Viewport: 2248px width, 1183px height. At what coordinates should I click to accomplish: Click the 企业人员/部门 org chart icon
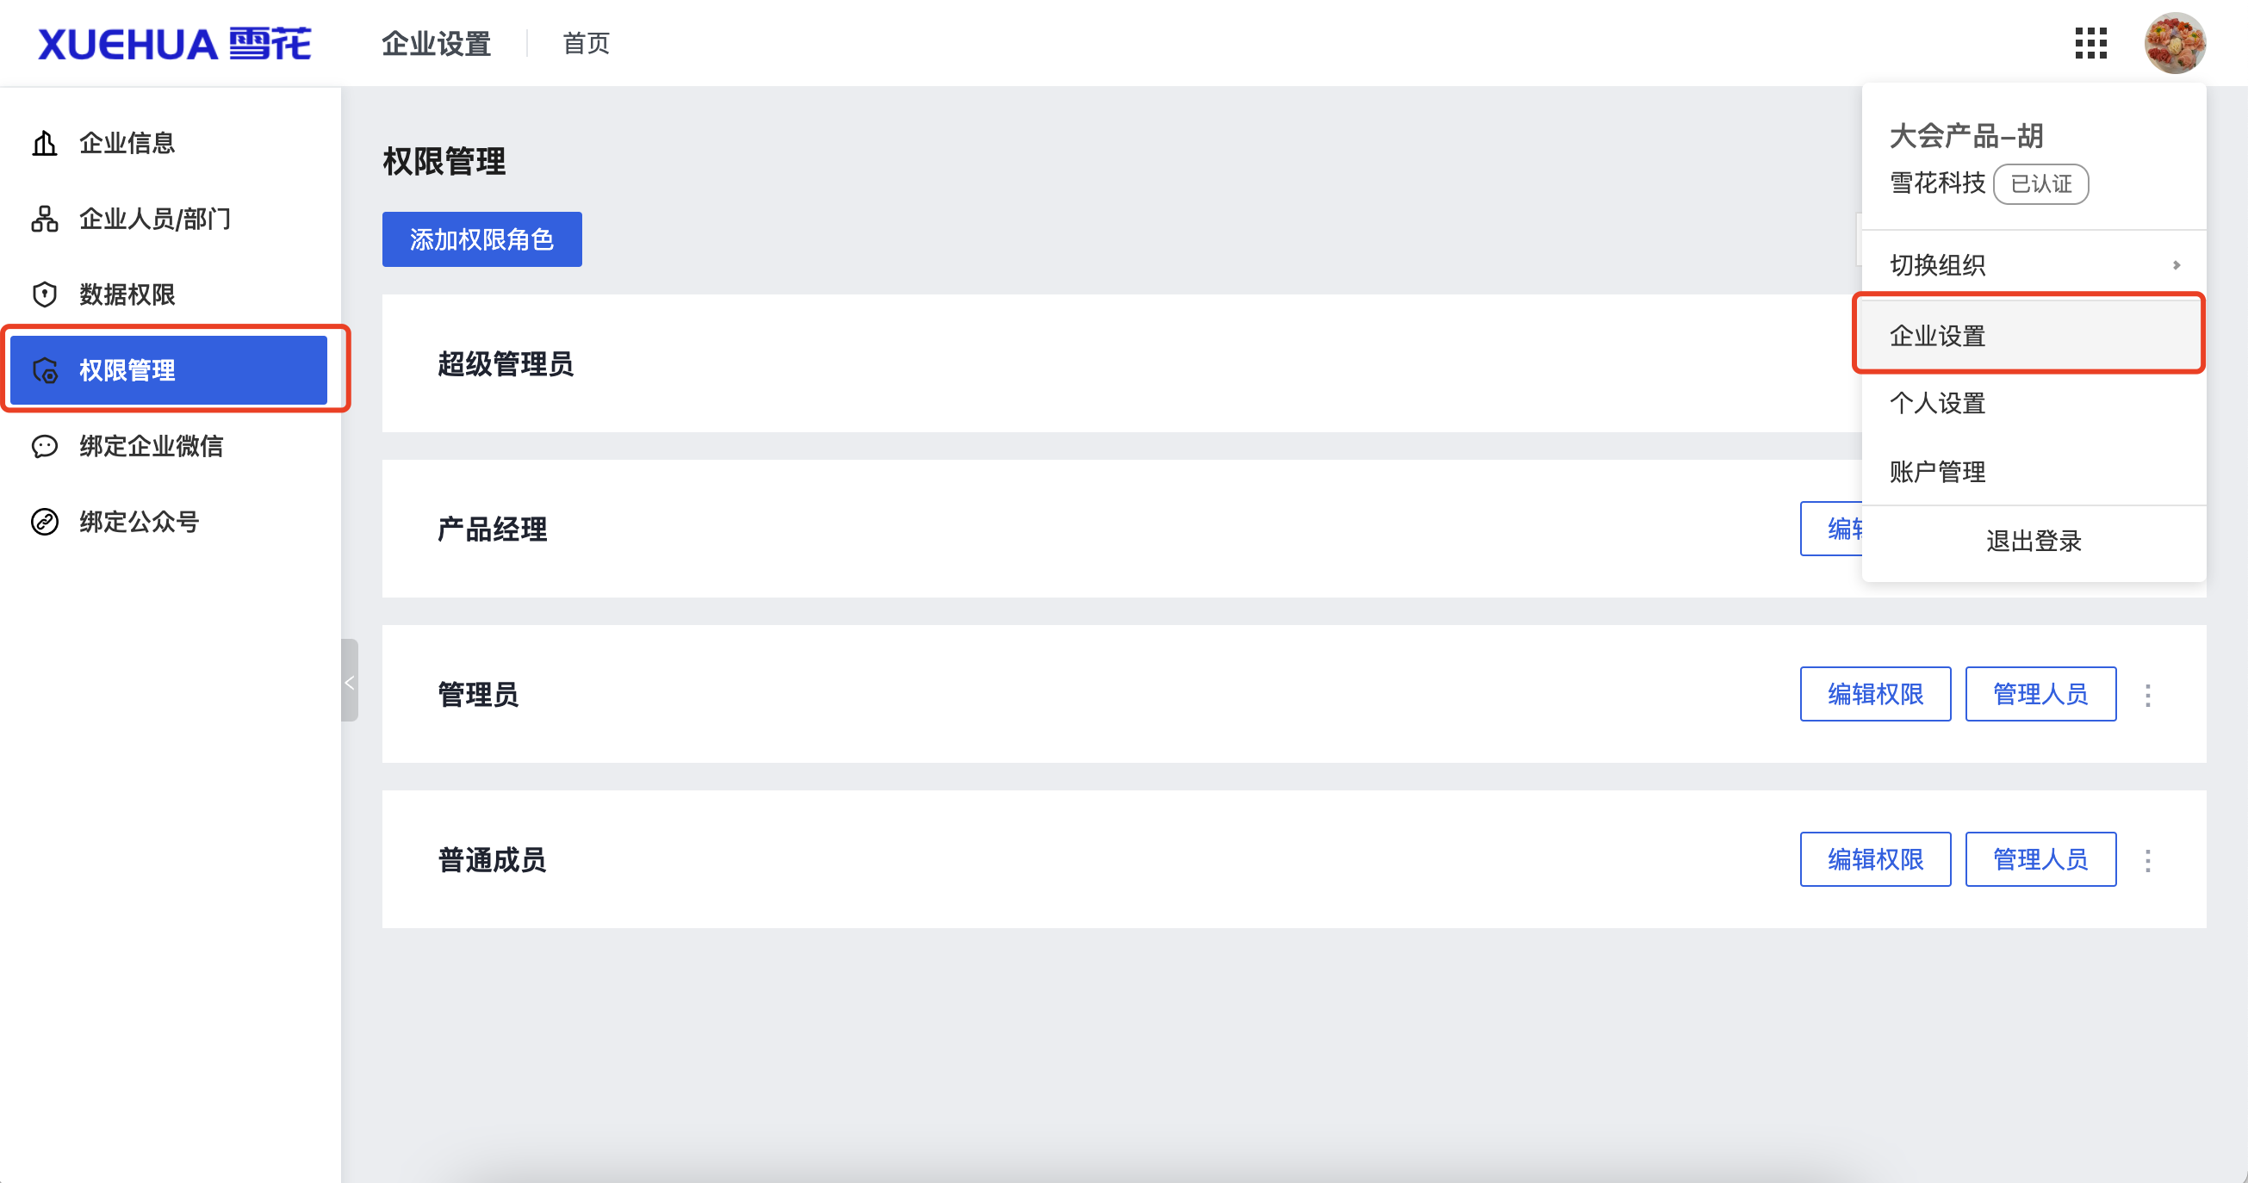[45, 219]
